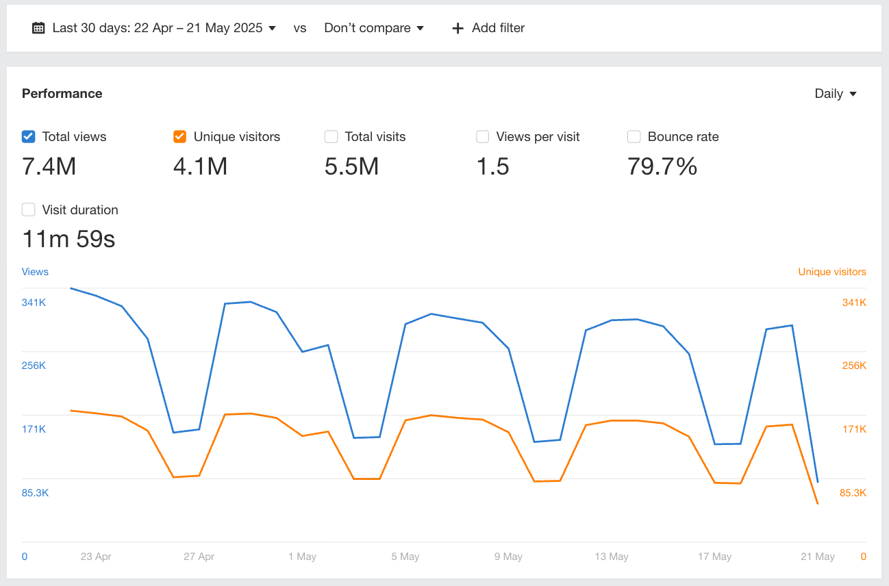This screenshot has height=586, width=889.
Task: Disable the Total views checkbox
Action: click(28, 136)
